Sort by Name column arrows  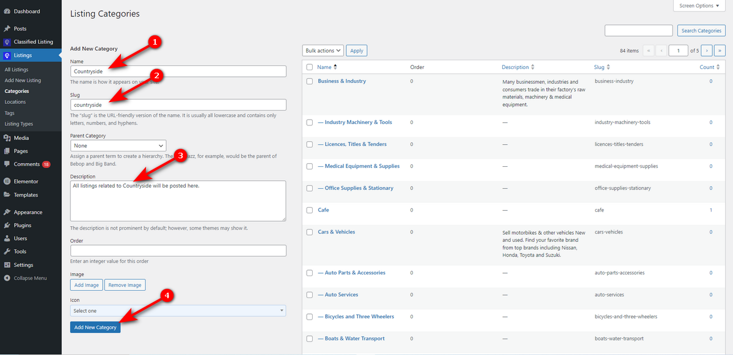coord(335,67)
